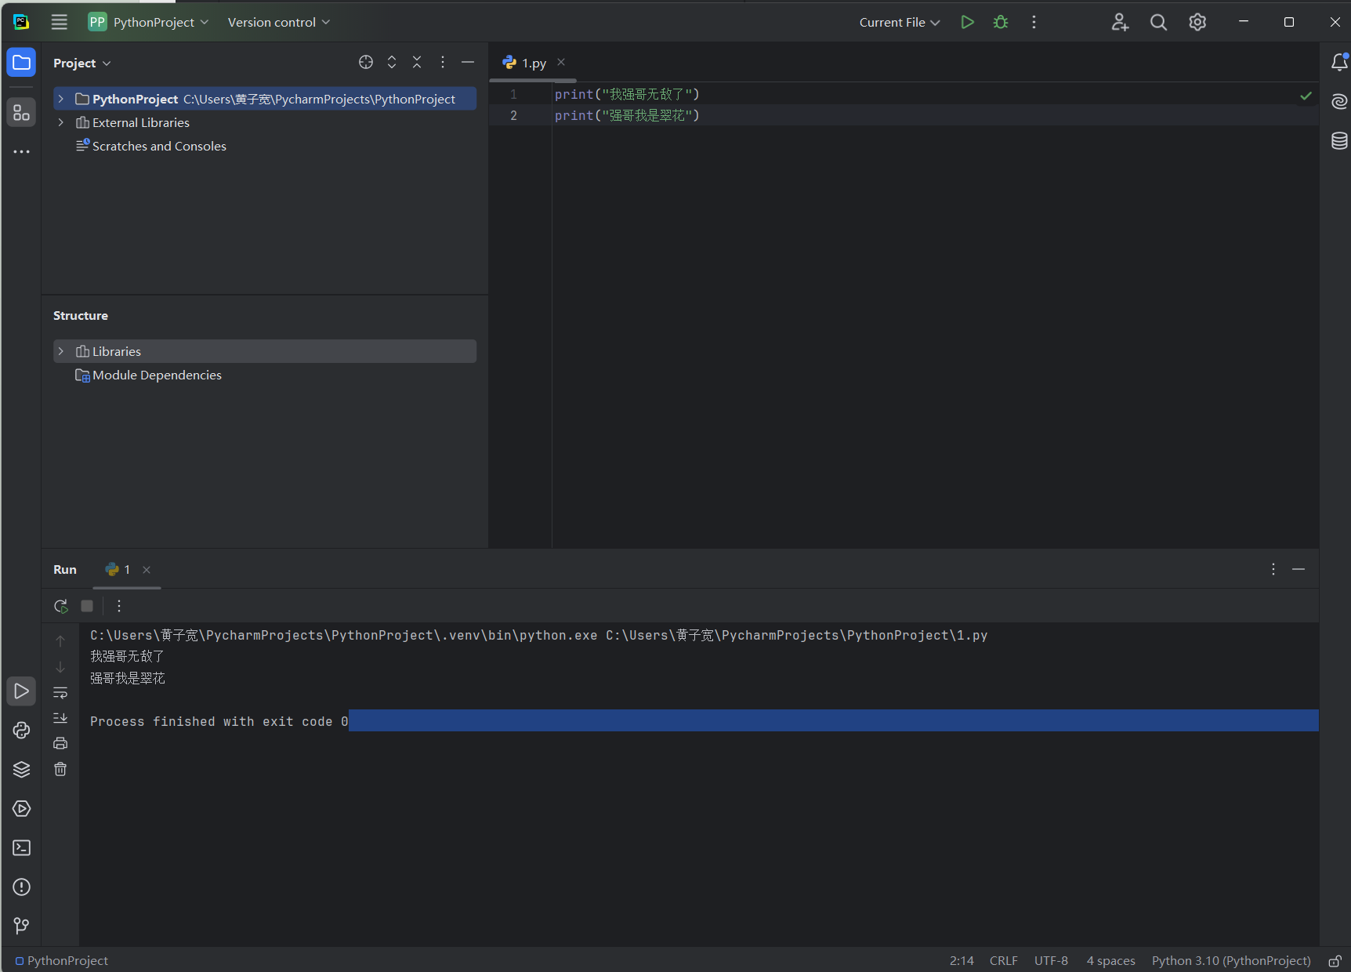Viewport: 1351px width, 972px height.
Task: Open Search Everywhere magnifier
Action: (1158, 22)
